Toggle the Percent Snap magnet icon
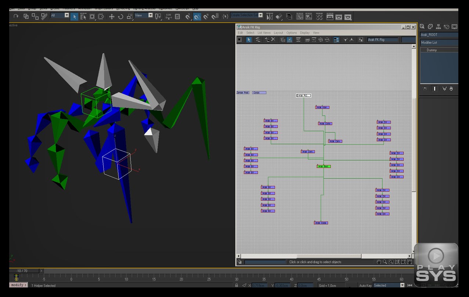 pos(206,17)
